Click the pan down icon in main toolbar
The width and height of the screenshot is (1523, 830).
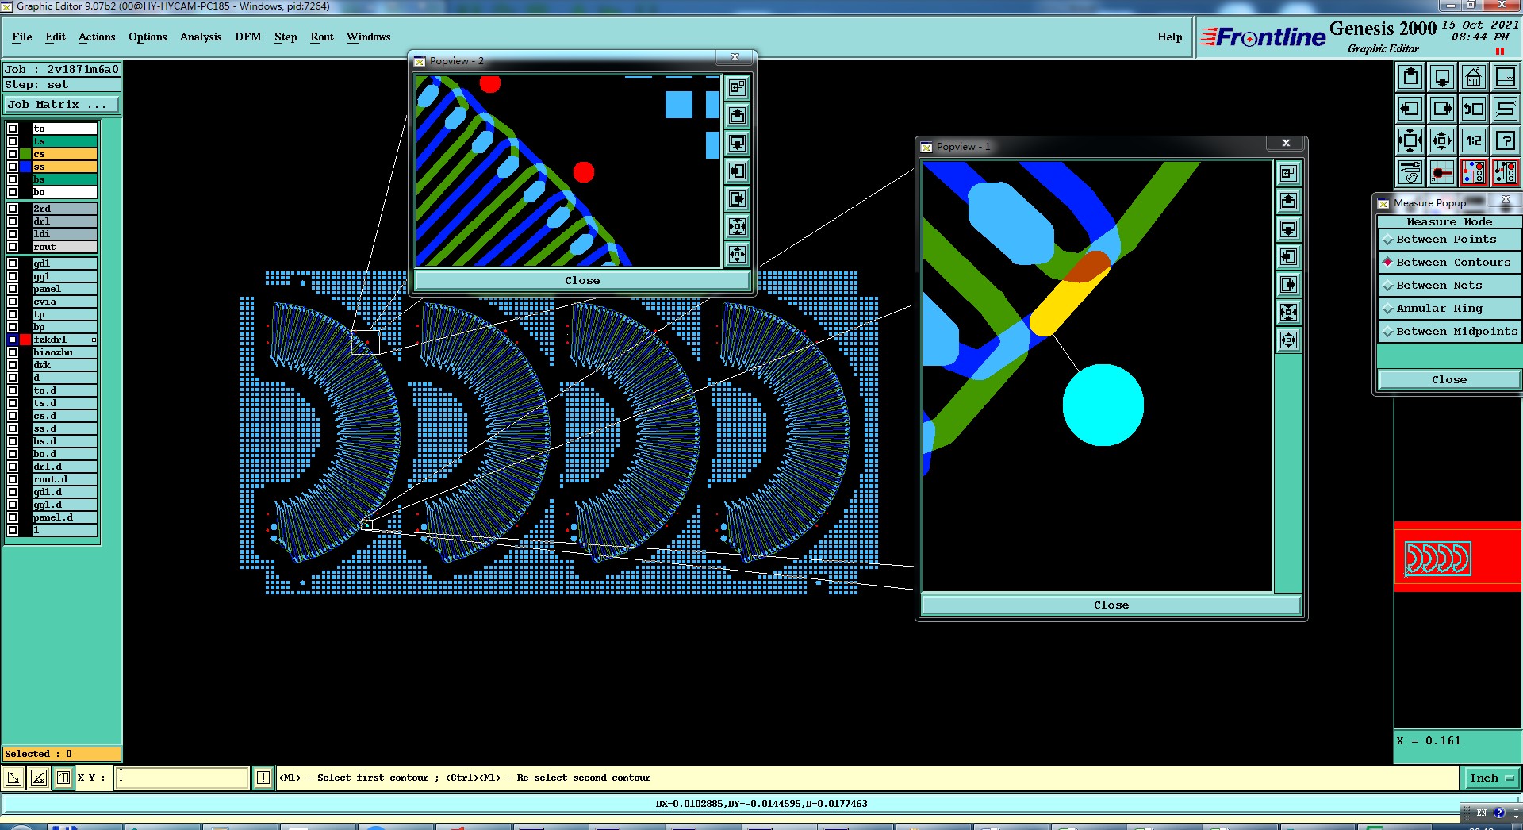1442,77
